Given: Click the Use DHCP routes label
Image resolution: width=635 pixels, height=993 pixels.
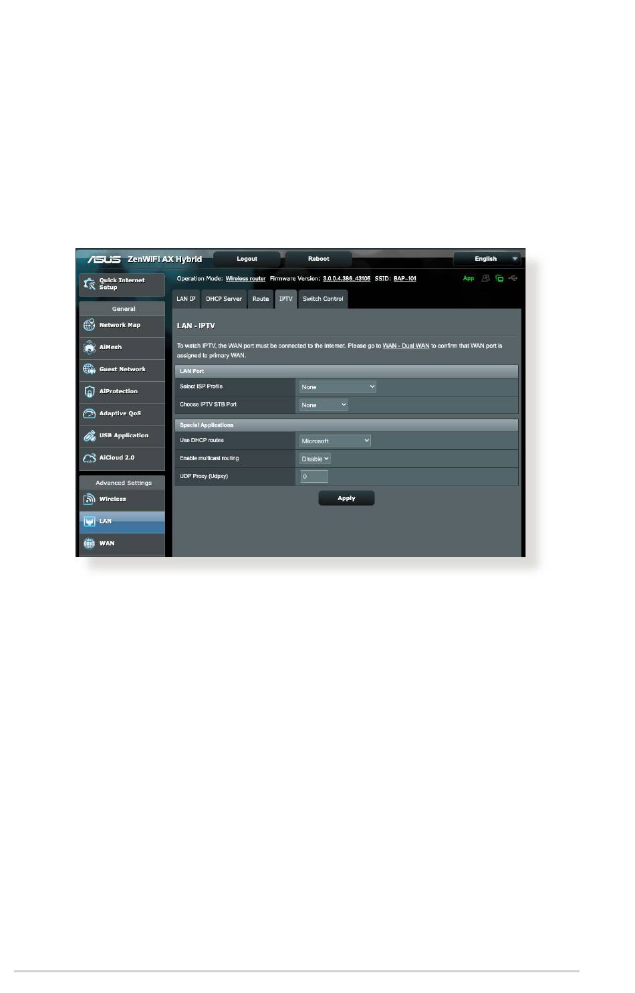Looking at the screenshot, I should click(x=202, y=441).
